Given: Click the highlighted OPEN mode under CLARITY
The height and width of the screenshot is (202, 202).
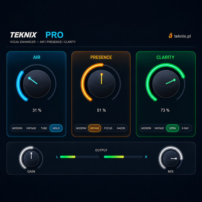Looking at the screenshot, I should pyautogui.click(x=172, y=128).
